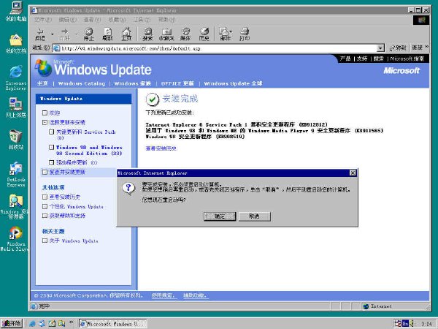438x329 pixels.
Task: Click Windows 家族 in navigation bar
Action: click(133, 83)
